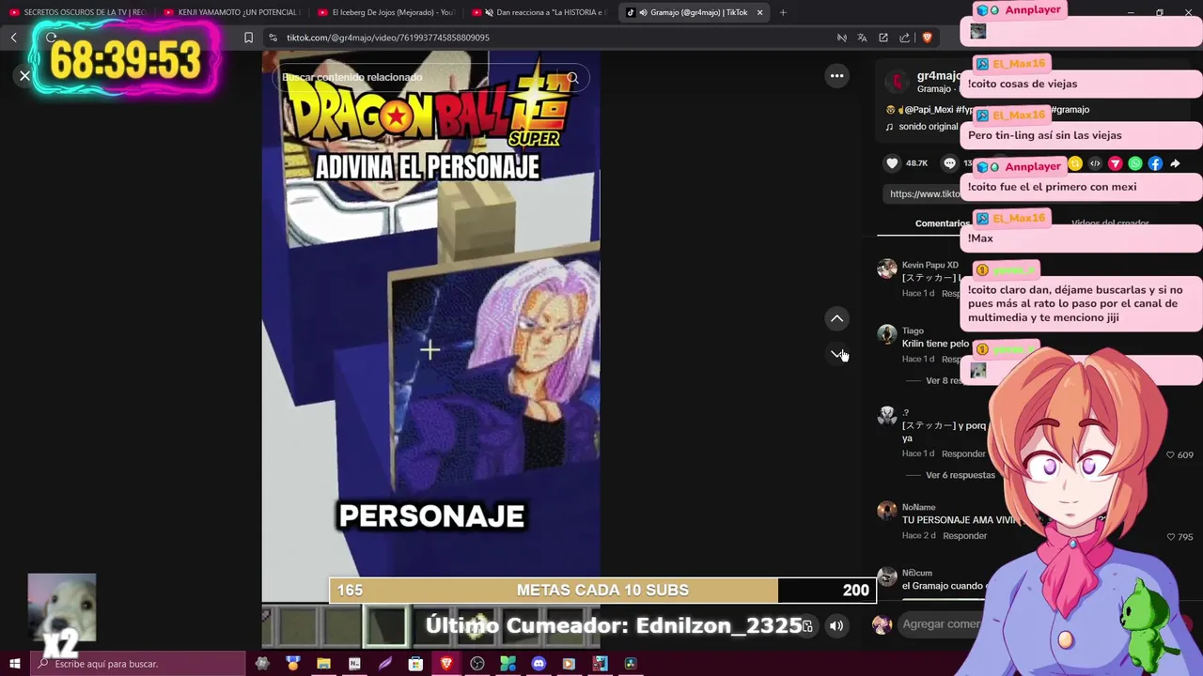1203x676 pixels.
Task: Click magnifier in related content search
Action: [572, 78]
